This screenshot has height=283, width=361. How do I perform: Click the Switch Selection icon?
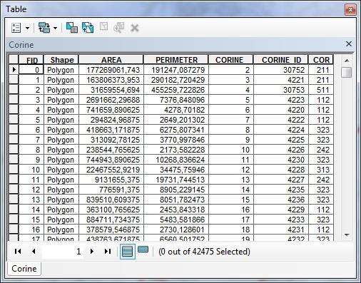point(88,28)
